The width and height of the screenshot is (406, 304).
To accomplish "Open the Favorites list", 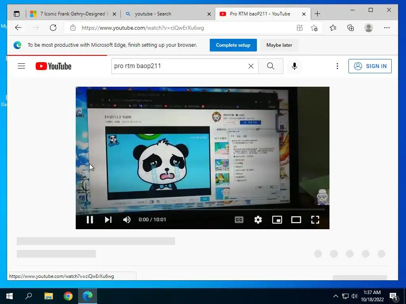I will tap(333, 28).
